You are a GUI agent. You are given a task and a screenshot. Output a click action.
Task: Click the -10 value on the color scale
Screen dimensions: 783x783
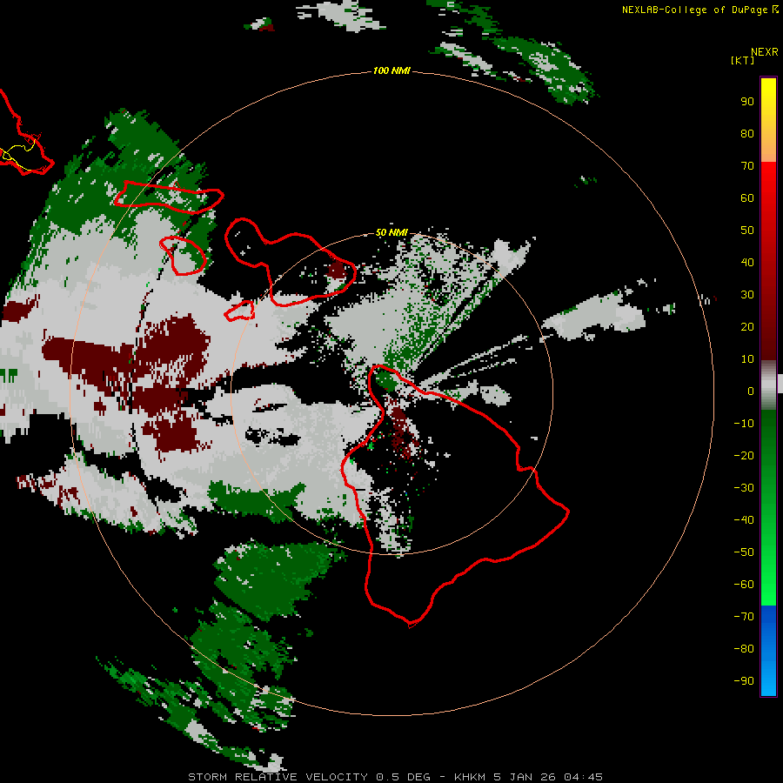(x=744, y=424)
